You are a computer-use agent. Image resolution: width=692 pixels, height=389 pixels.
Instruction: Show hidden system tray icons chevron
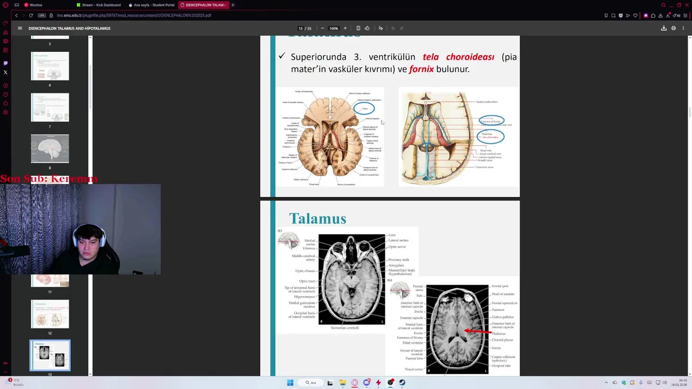coord(606,383)
